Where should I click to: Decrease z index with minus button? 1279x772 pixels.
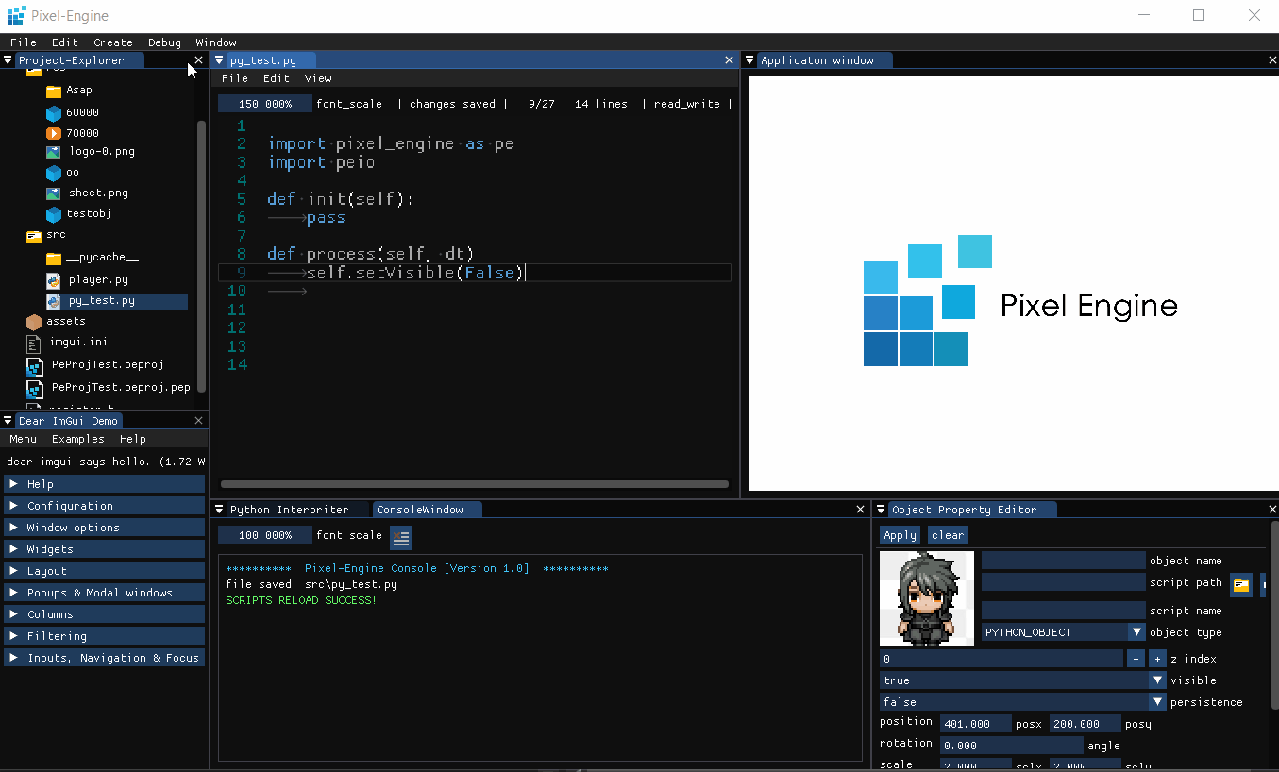1136,659
